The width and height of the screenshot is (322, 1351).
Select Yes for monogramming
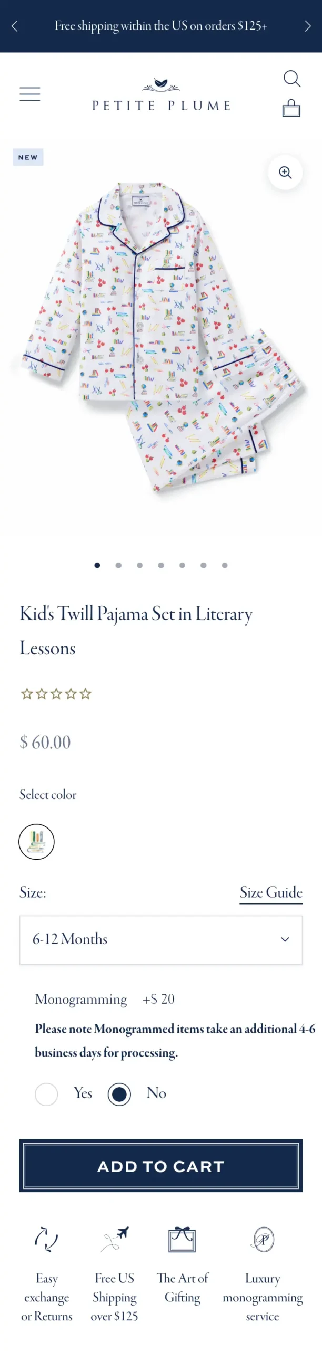coord(46,1095)
